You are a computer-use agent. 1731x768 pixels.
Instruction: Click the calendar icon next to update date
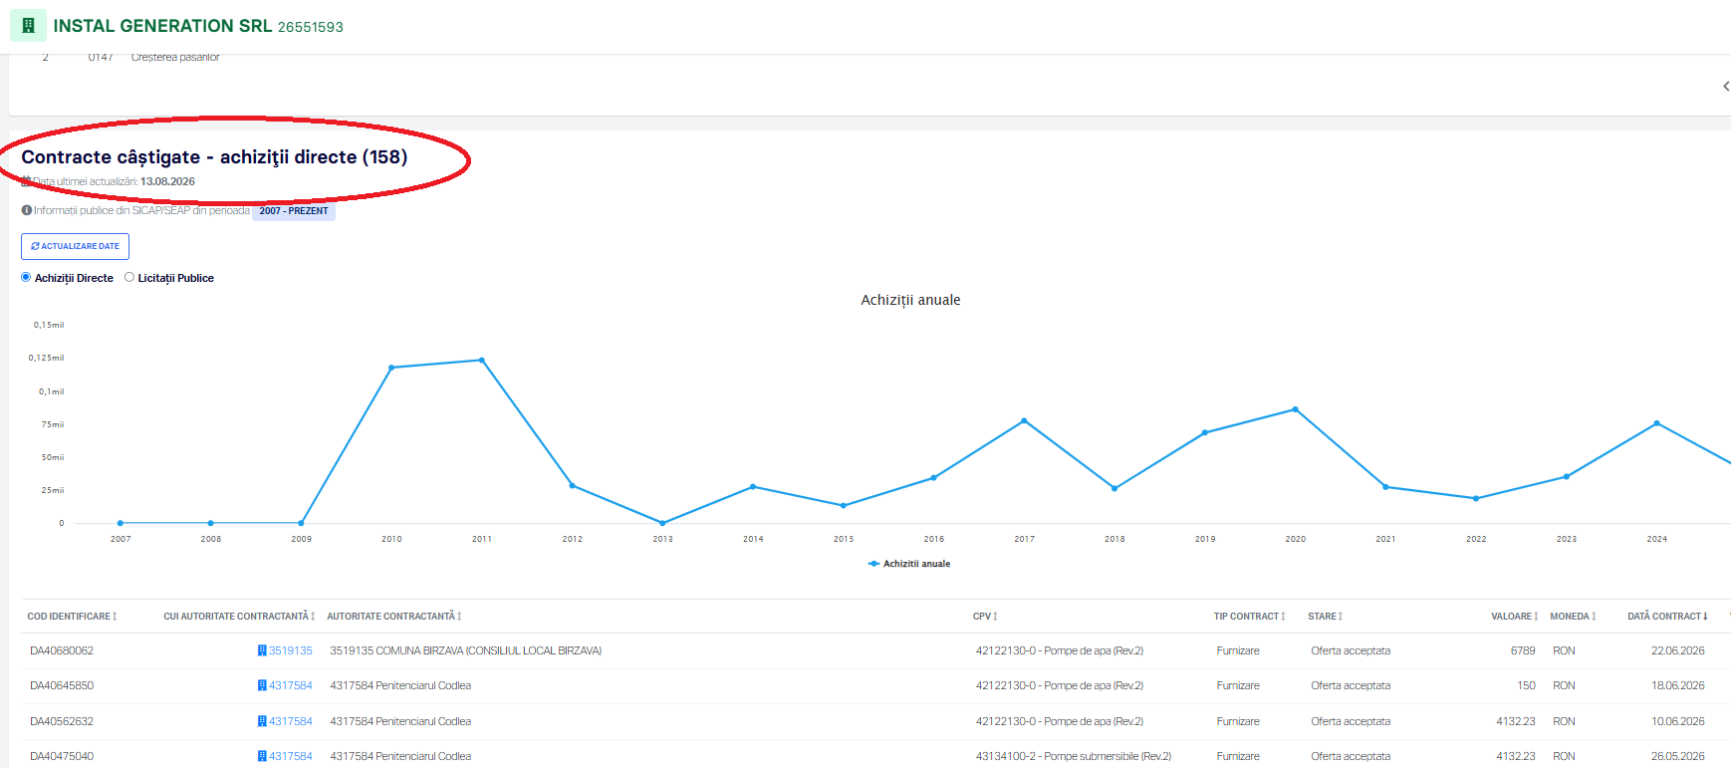coord(27,181)
